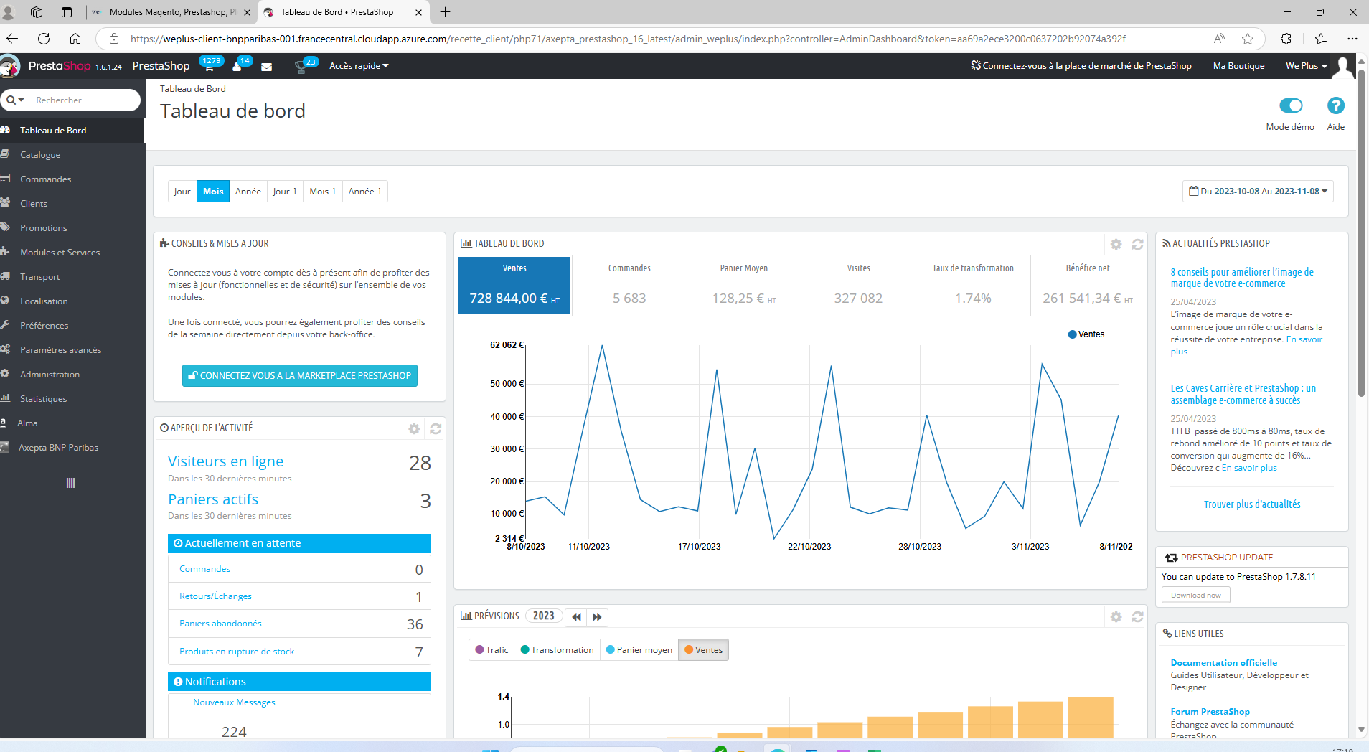The width and height of the screenshot is (1369, 752).
Task: Click the user avatar icon in header
Action: 1342,66
